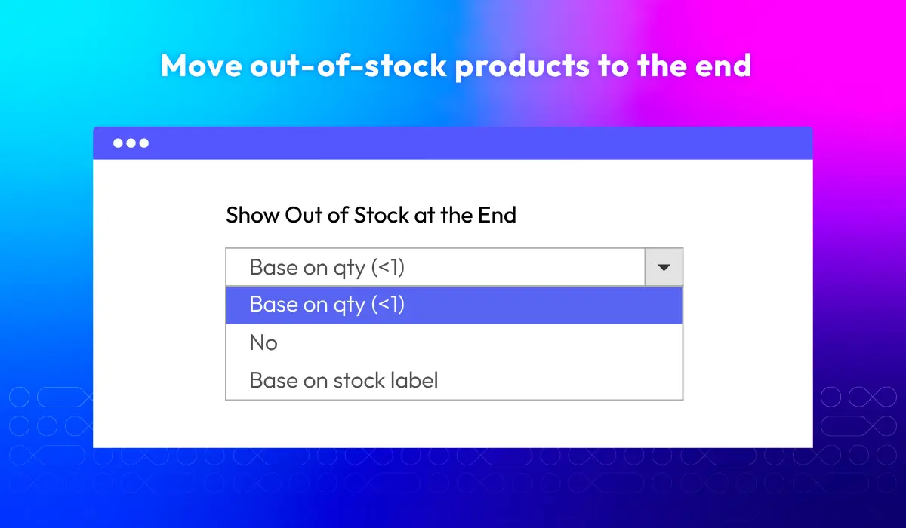
Task: Click the first white dot in window header
Action: 119,143
